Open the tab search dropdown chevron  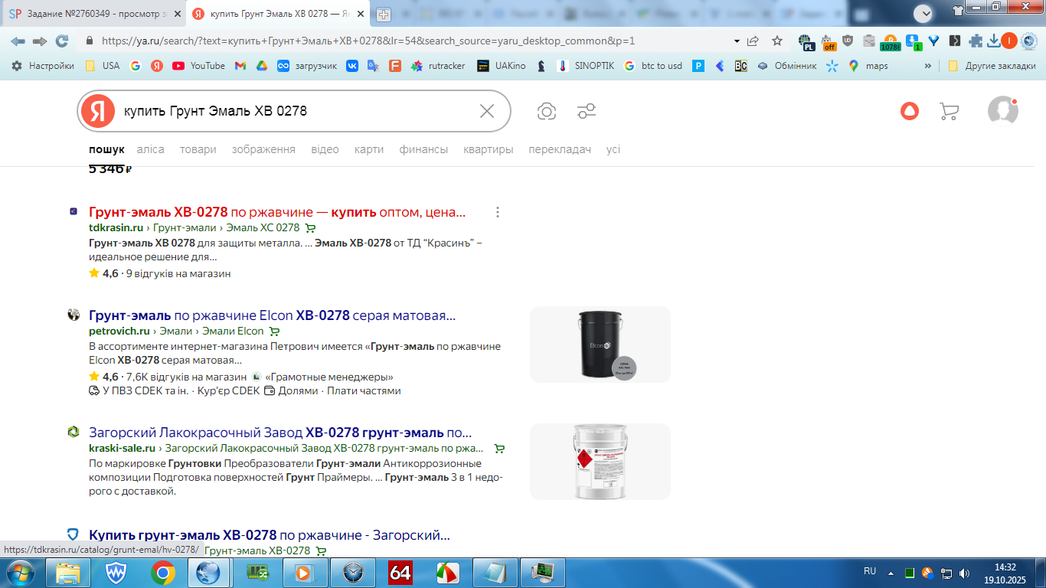click(x=923, y=12)
